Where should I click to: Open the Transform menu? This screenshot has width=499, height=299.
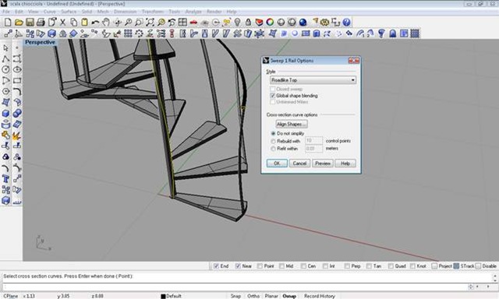point(153,12)
